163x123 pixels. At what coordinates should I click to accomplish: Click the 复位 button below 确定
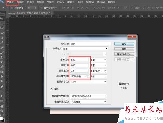(124, 49)
